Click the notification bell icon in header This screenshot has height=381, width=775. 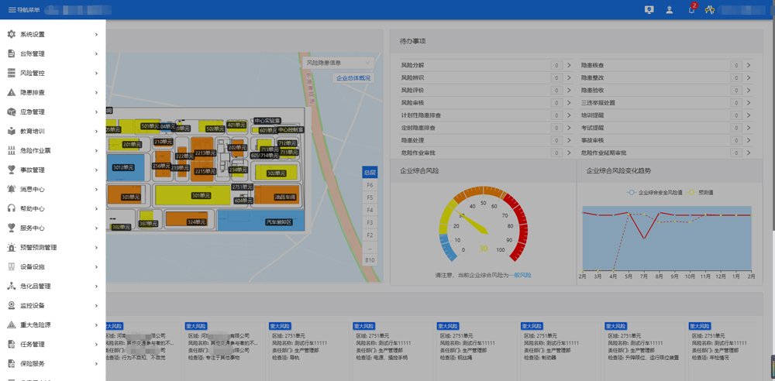691,10
